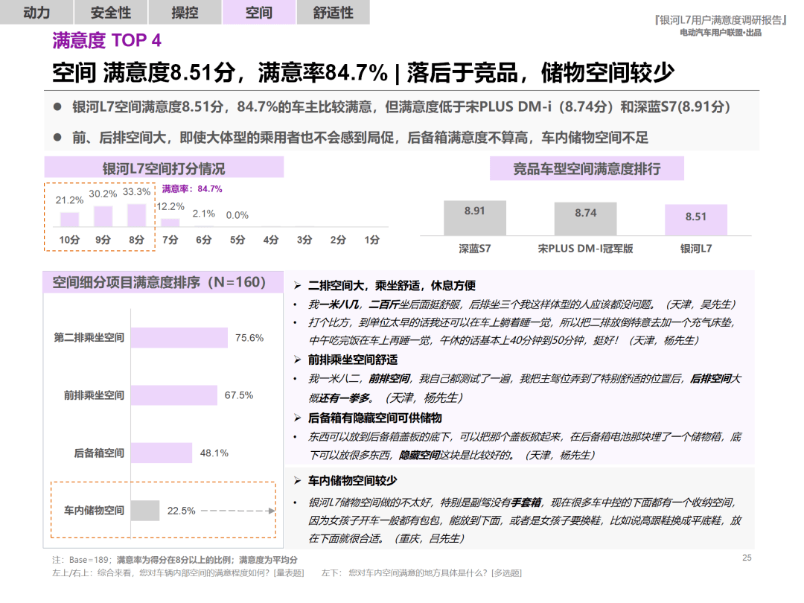Click the 30.2% value above 9分

click(103, 194)
